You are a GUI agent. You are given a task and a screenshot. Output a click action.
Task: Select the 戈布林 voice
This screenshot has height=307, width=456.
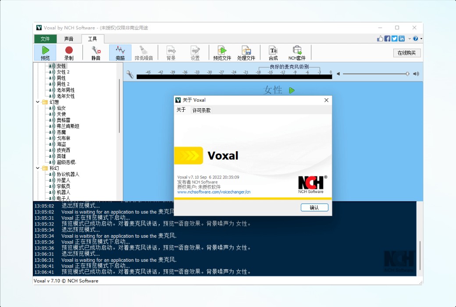pos(64,138)
